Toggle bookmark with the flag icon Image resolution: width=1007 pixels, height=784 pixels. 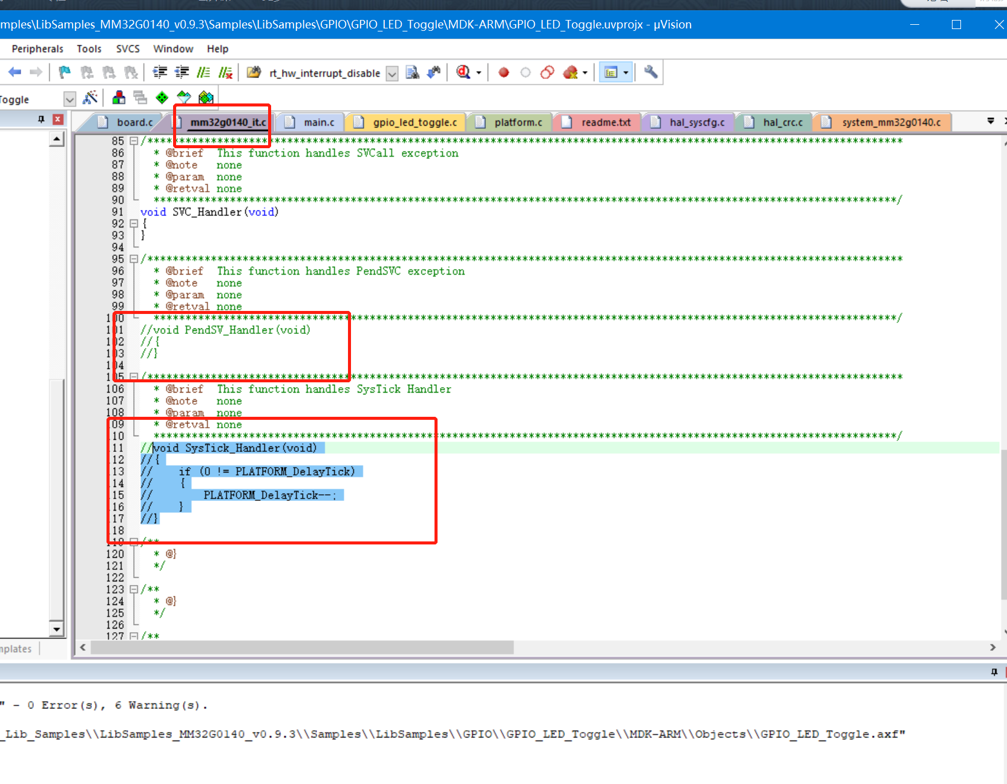click(x=64, y=73)
